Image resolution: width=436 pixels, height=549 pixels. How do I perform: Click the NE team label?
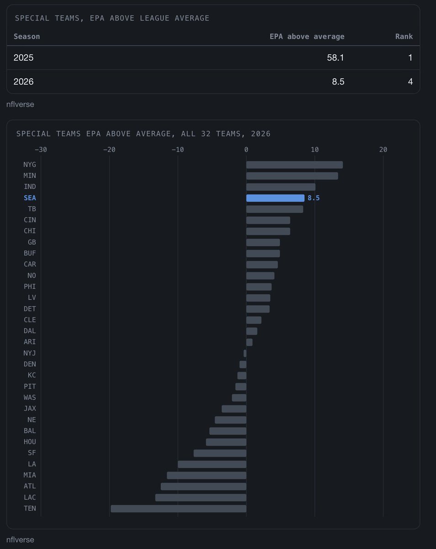pyautogui.click(x=32, y=420)
